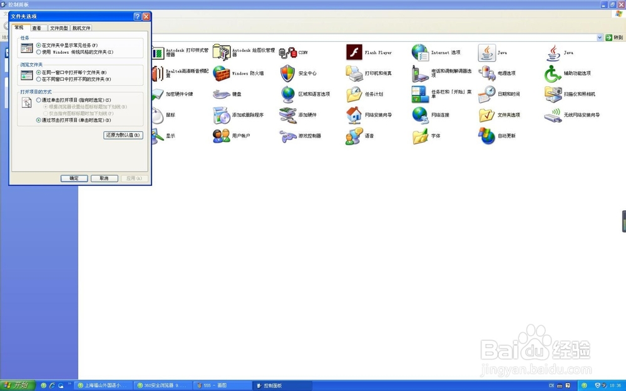The image size is (626, 391).
Task: Click the 取消 button in the dialog
Action: tap(104, 178)
